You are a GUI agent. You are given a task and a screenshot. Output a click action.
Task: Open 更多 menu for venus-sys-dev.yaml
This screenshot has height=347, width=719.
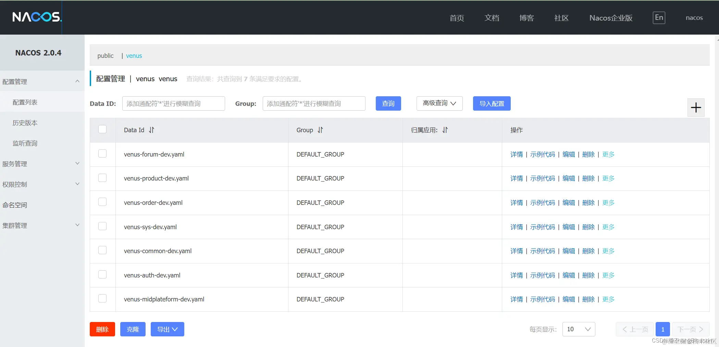point(608,227)
